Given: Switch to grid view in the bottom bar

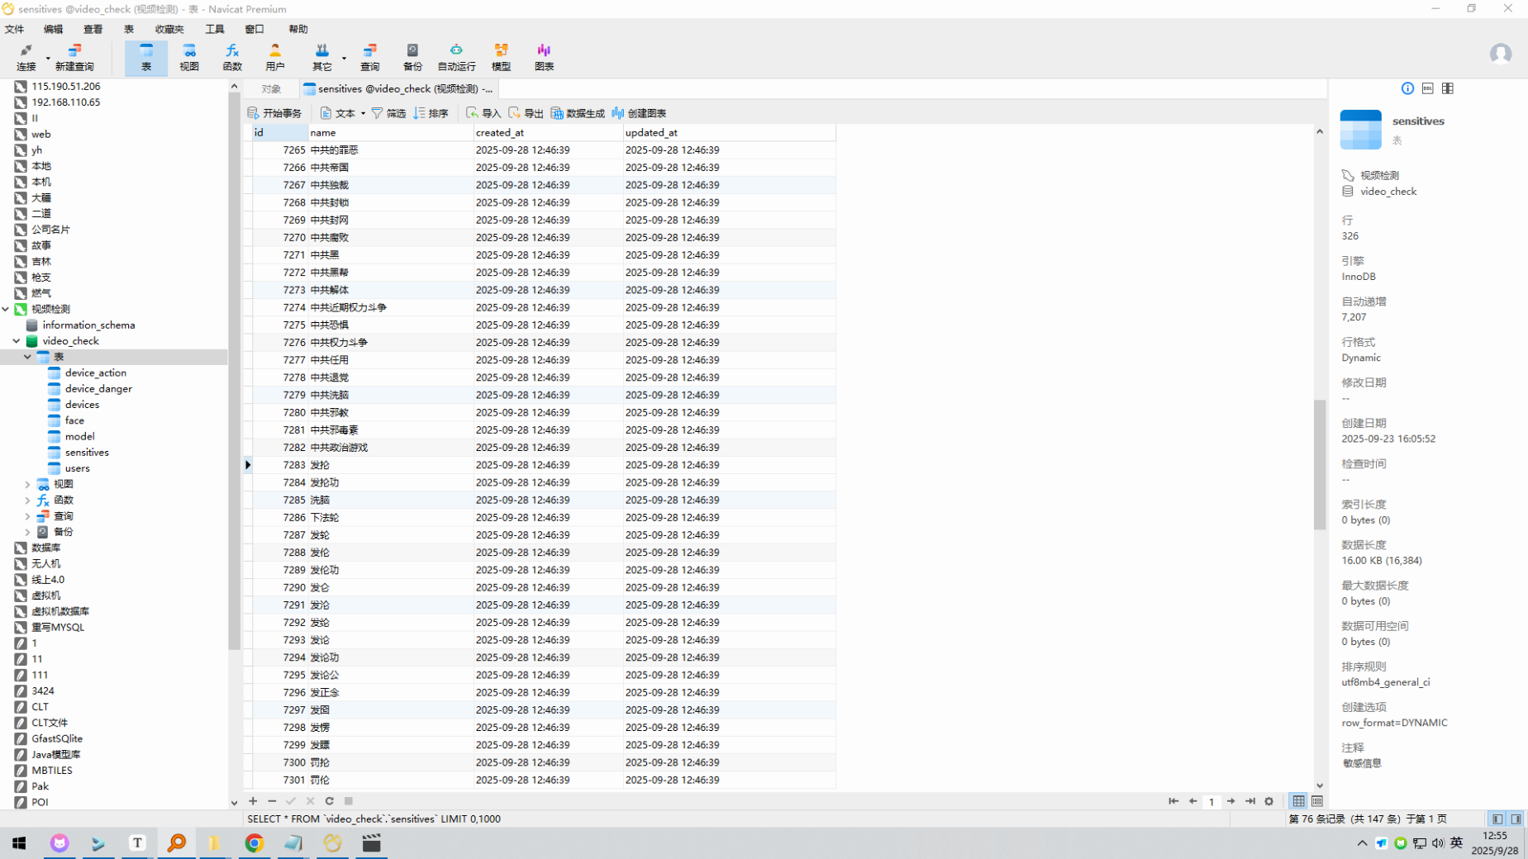Looking at the screenshot, I should click(x=1299, y=801).
